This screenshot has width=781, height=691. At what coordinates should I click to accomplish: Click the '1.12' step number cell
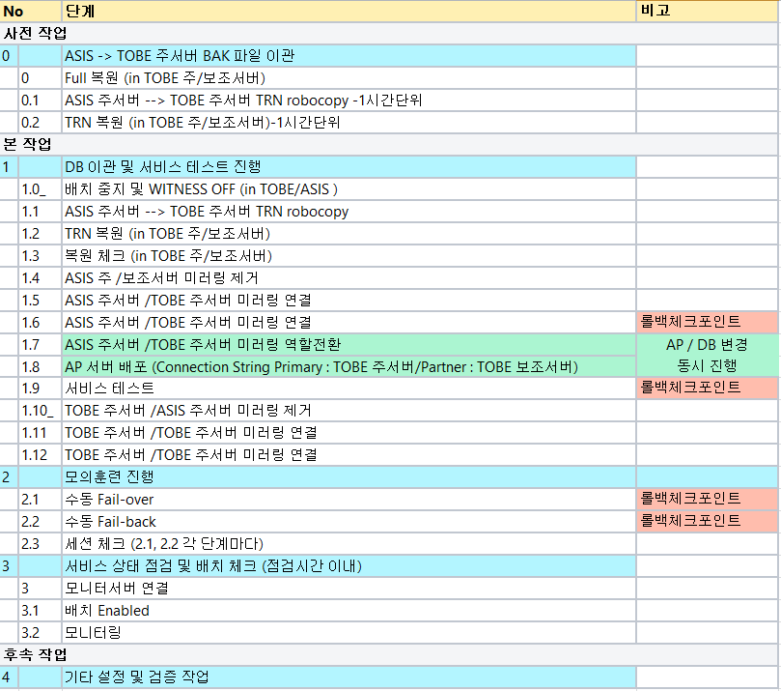coord(40,455)
